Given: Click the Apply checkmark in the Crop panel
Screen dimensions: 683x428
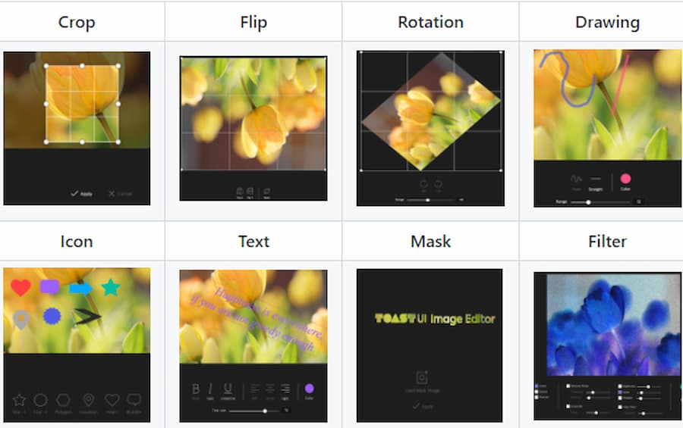Looking at the screenshot, I should point(81,194).
